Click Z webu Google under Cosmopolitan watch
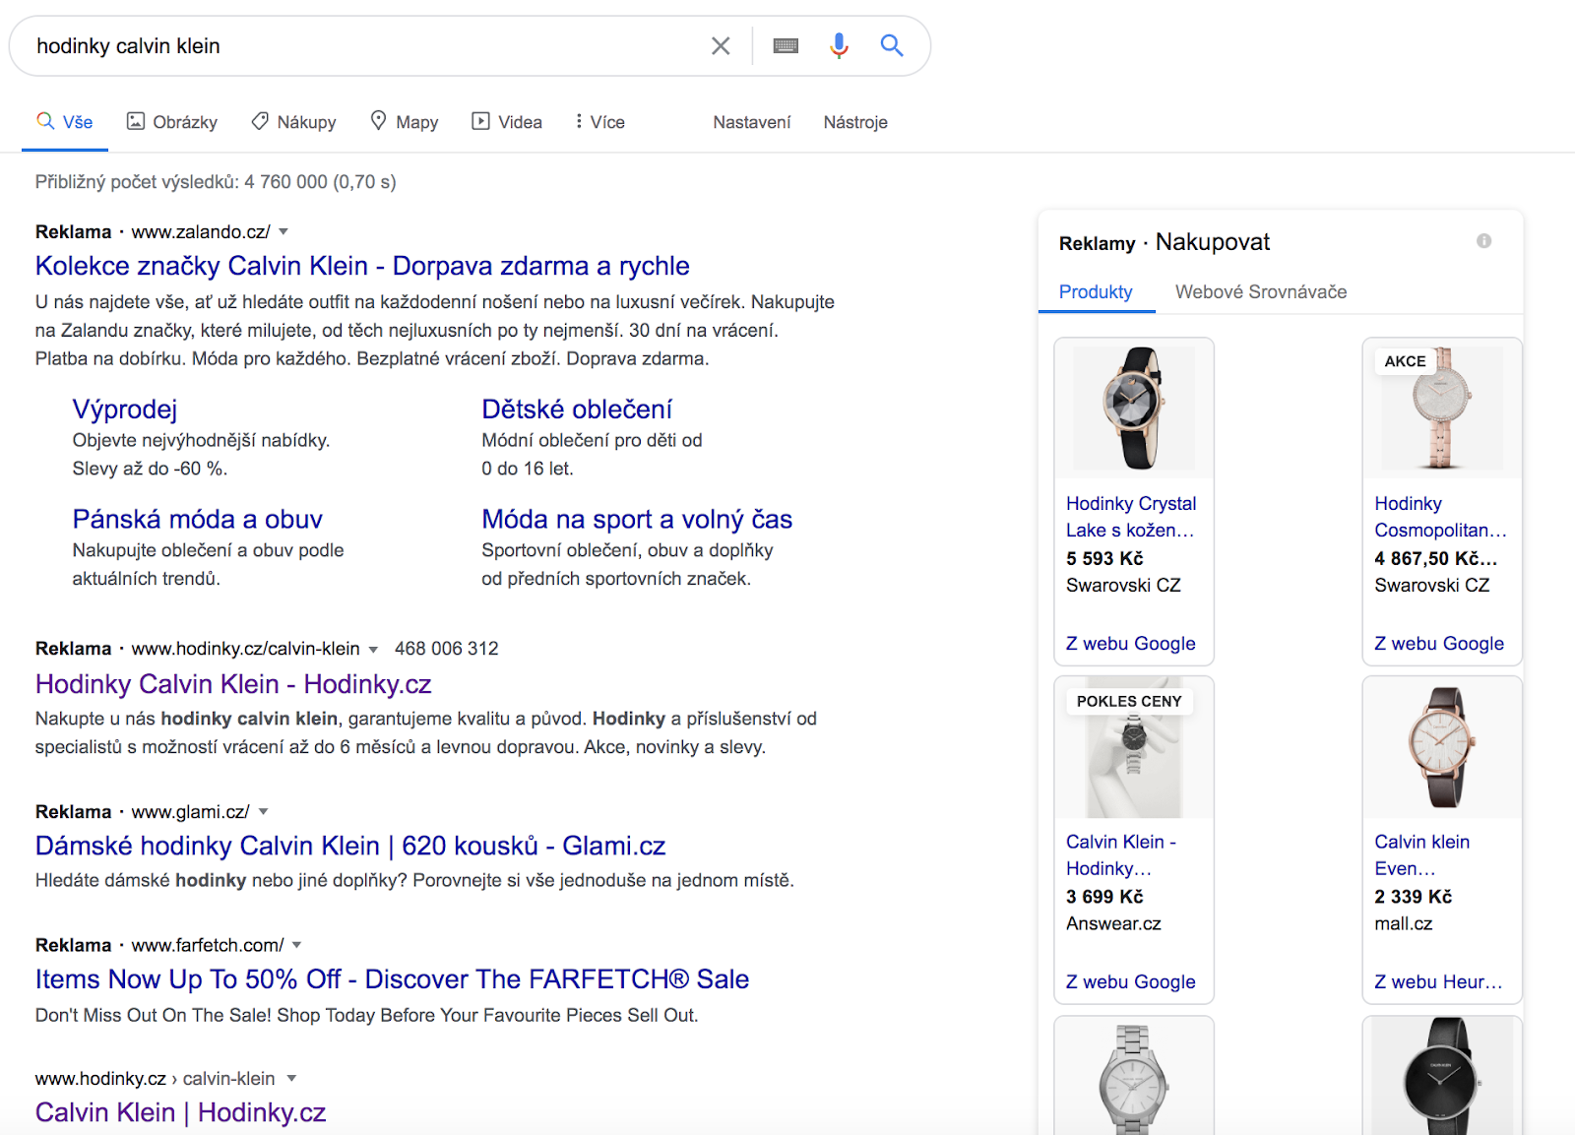This screenshot has height=1135, width=1575. coord(1439,644)
